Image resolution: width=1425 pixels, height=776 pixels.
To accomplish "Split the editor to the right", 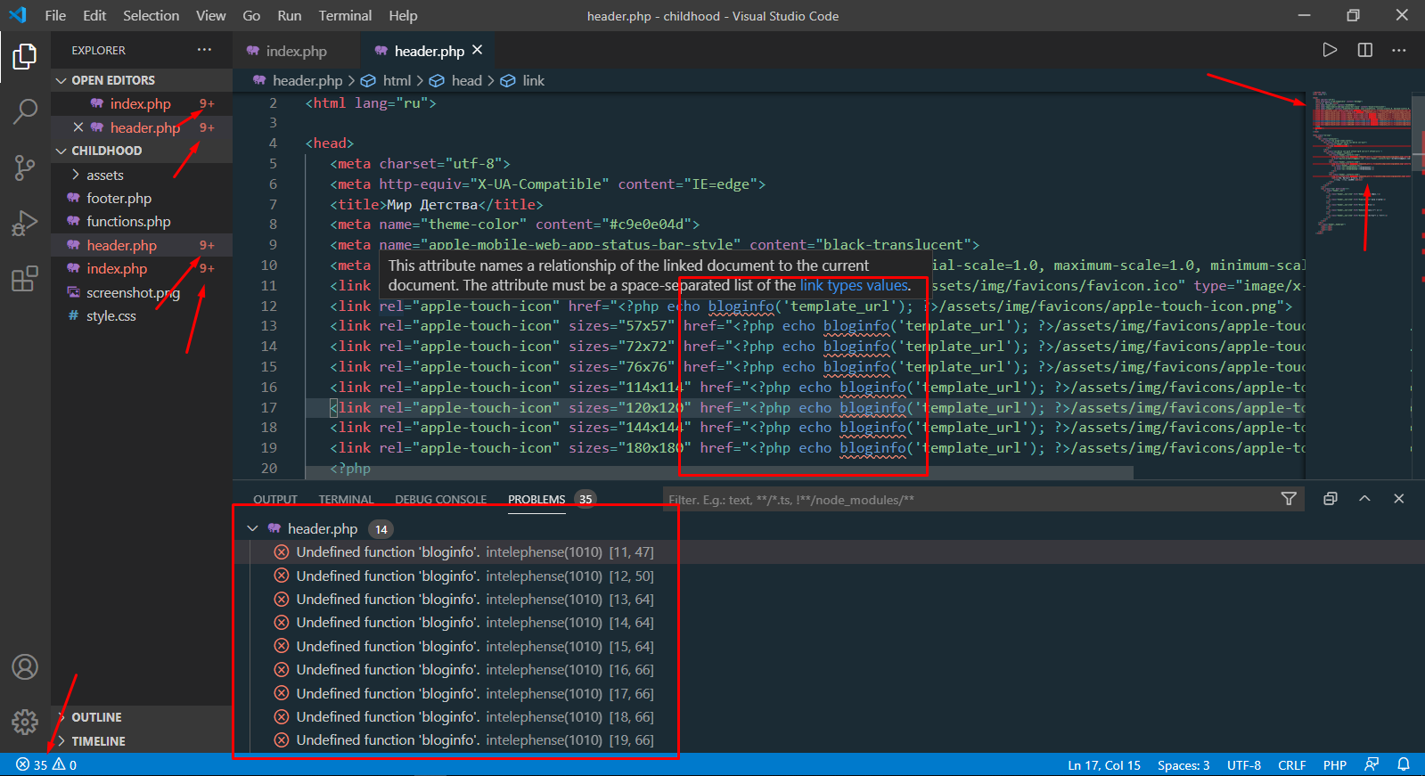I will (1364, 50).
